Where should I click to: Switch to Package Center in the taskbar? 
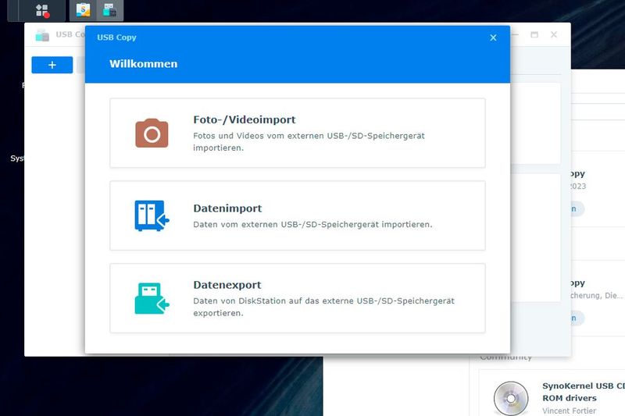pyautogui.click(x=83, y=10)
